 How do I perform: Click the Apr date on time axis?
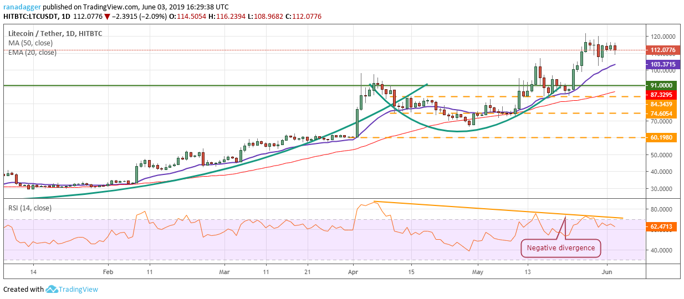353,273
